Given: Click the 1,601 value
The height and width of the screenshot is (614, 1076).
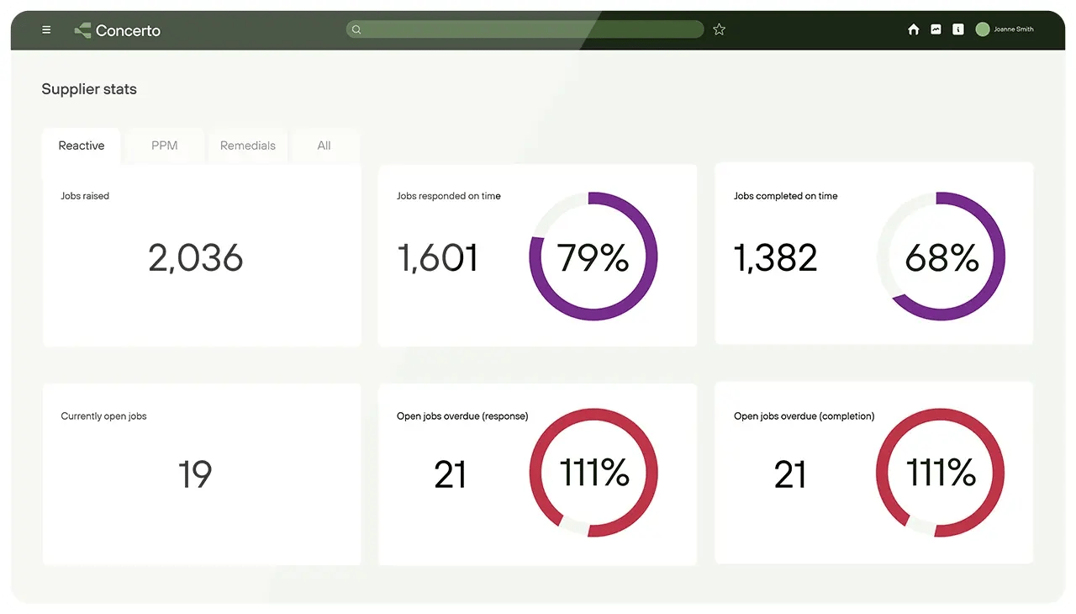Looking at the screenshot, I should 438,257.
